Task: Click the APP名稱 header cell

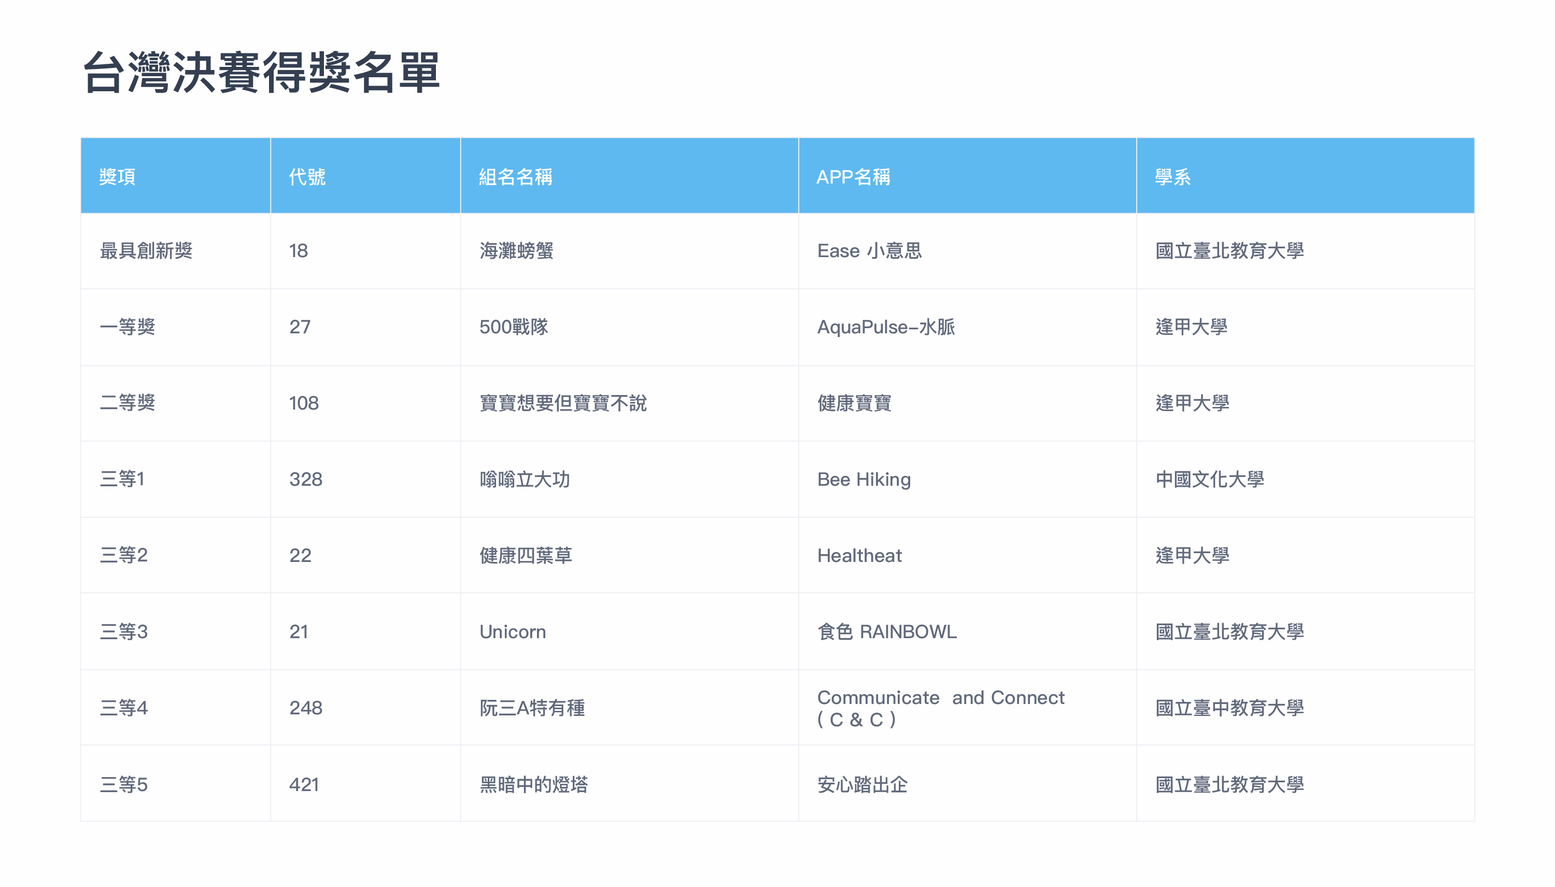Action: tap(853, 177)
